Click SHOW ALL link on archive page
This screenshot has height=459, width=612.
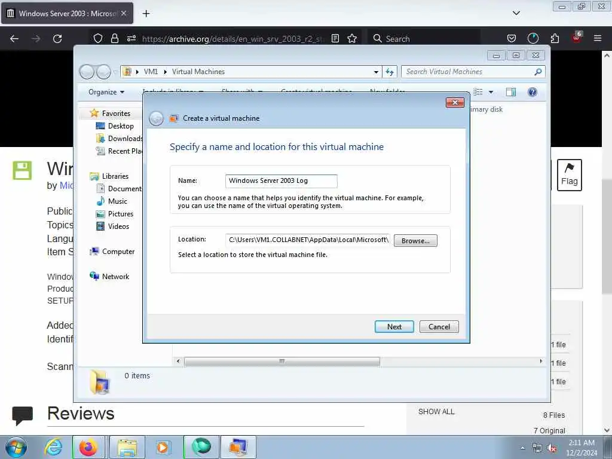436,411
